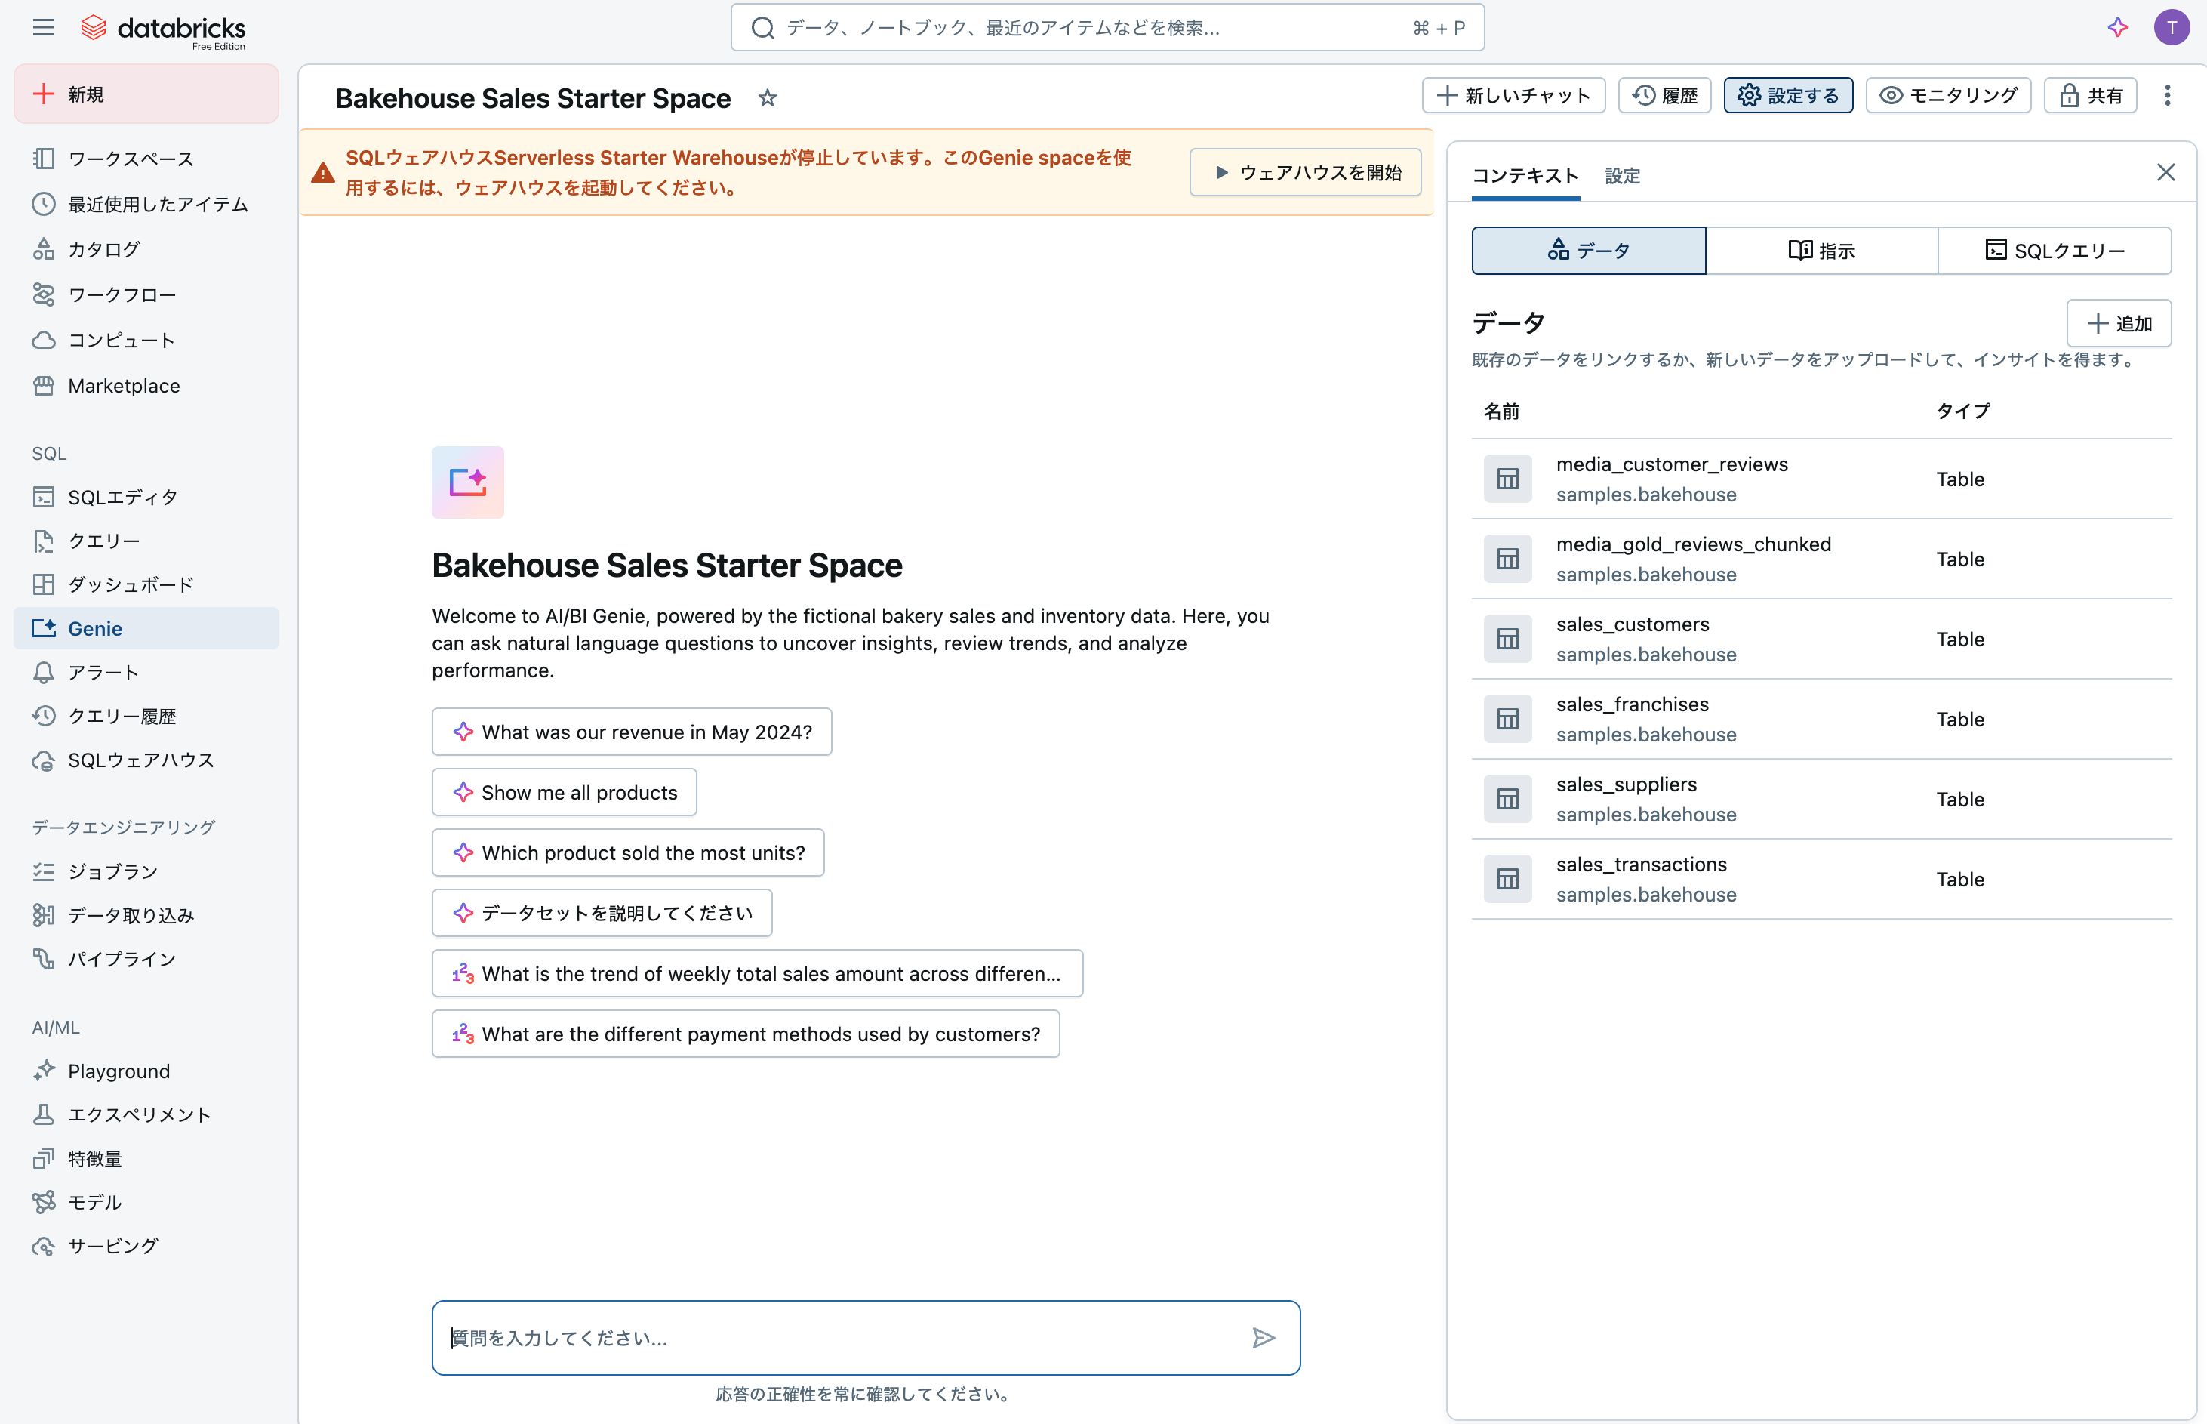Viewport: 2207px width, 1424px height.
Task: Close the context side panel
Action: (x=2165, y=173)
